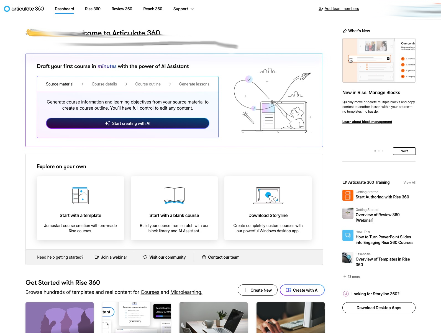Select the Course outline step
Viewport: 441px width, 333px height.
pos(148,84)
